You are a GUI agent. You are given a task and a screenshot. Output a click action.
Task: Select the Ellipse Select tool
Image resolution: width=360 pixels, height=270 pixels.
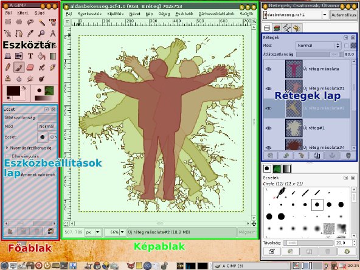(19, 22)
